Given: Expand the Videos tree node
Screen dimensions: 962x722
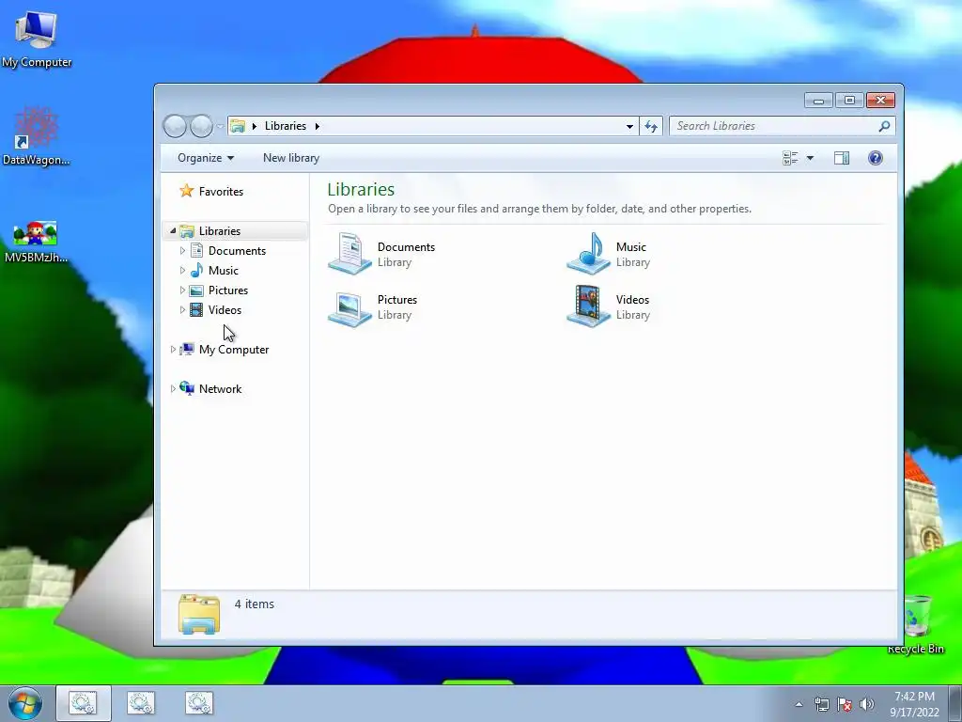Looking at the screenshot, I should (x=182, y=310).
